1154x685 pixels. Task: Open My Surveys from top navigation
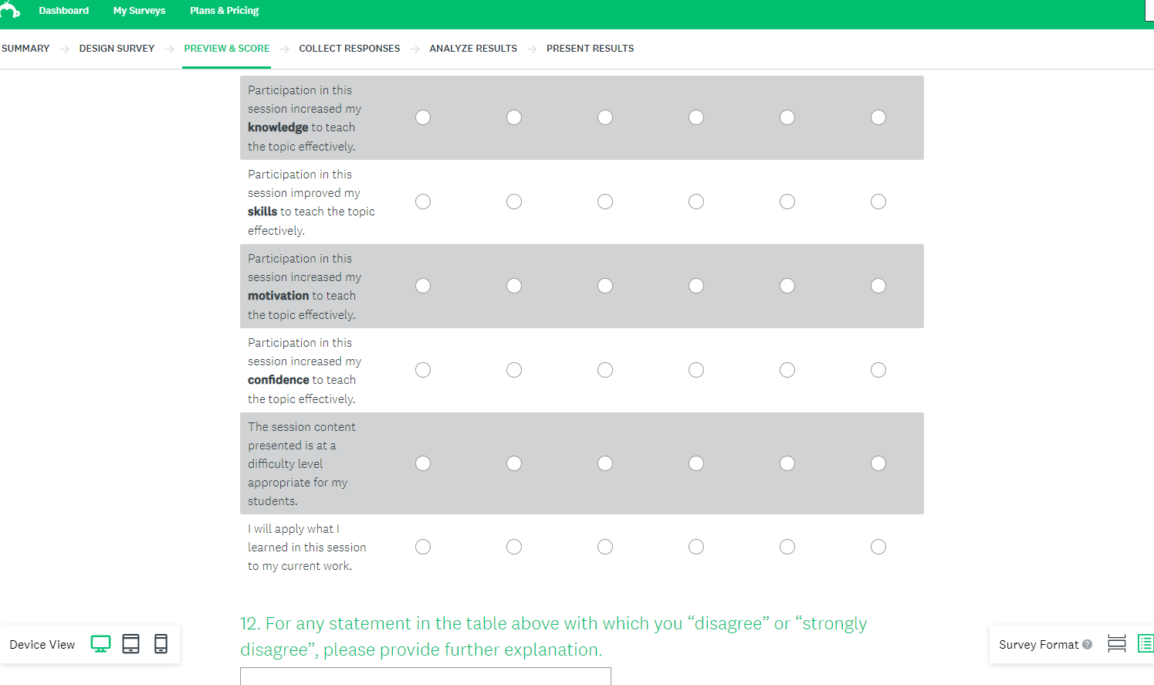click(139, 11)
